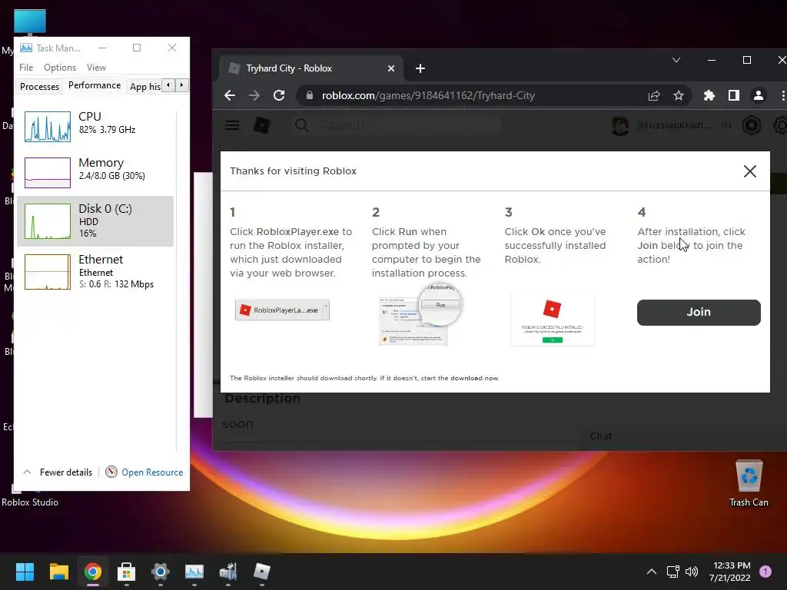Image resolution: width=787 pixels, height=590 pixels.
Task: Open the Roblox hamburger menu
Action: coord(232,125)
